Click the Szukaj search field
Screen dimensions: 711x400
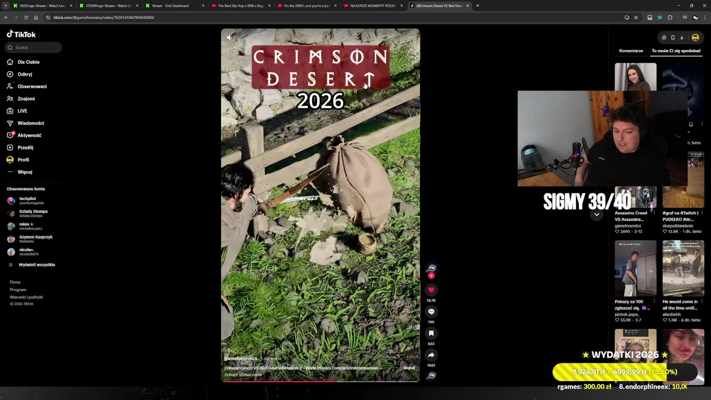click(x=33, y=48)
